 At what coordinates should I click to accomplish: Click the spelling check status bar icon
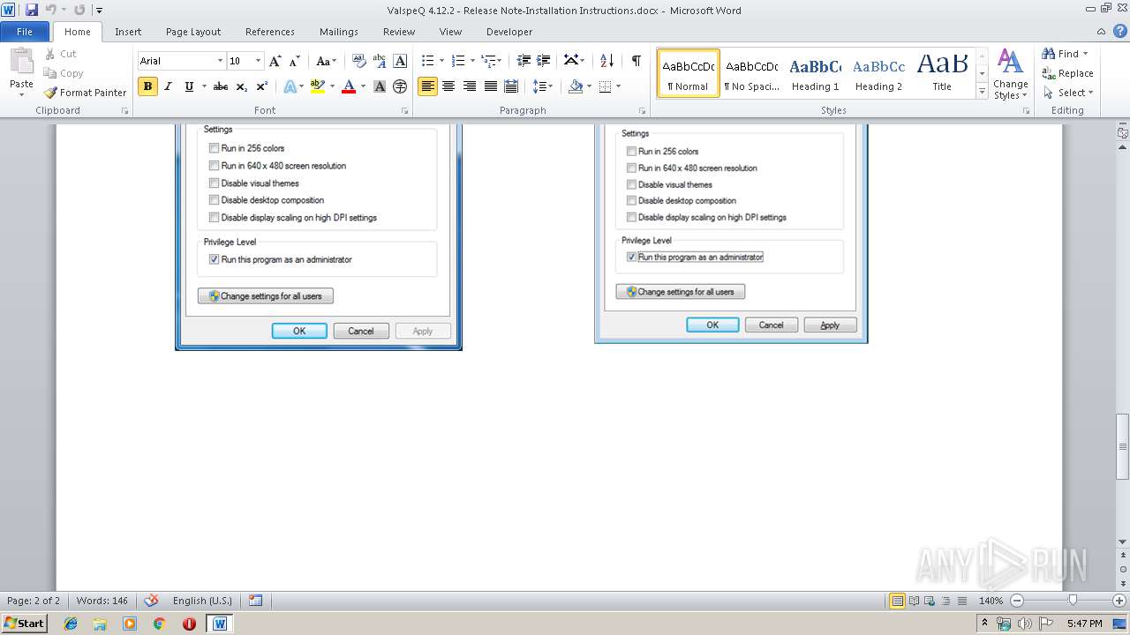[151, 601]
